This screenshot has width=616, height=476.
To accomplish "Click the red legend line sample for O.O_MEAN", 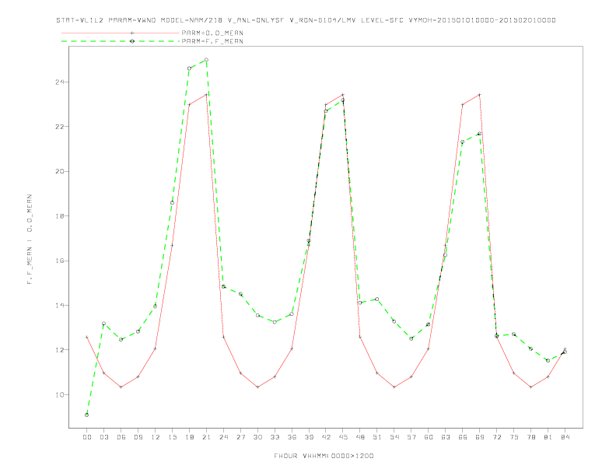I will pyautogui.click(x=121, y=33).
